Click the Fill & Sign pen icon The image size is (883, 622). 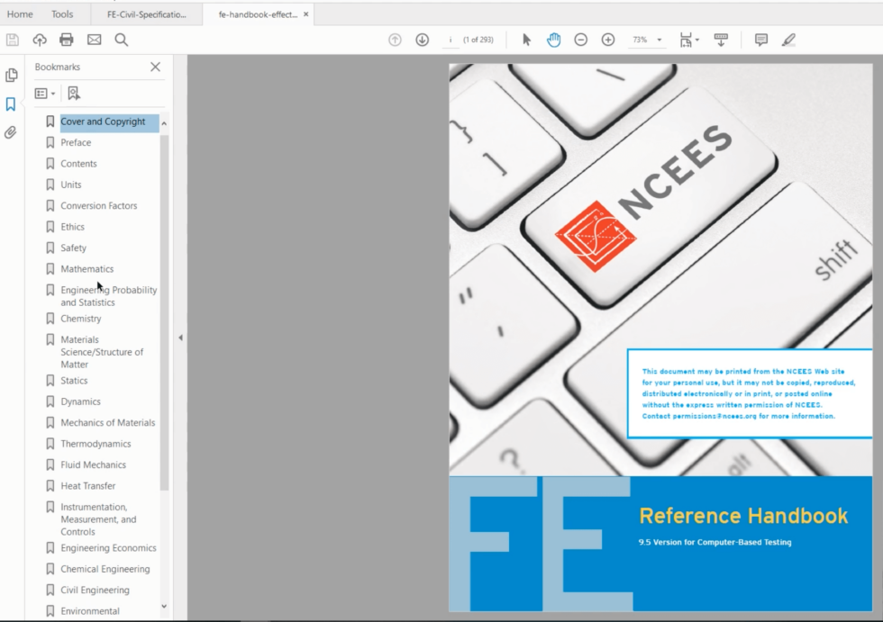point(787,40)
